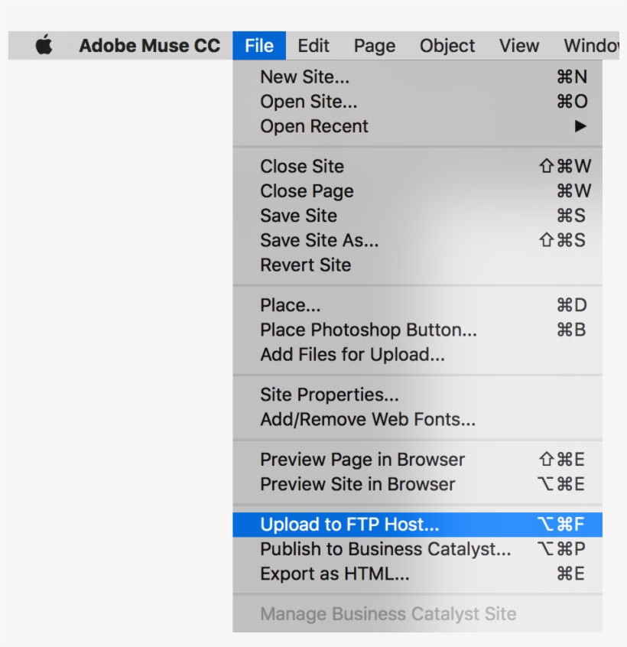
Task: Open the Page menu
Action: (374, 46)
